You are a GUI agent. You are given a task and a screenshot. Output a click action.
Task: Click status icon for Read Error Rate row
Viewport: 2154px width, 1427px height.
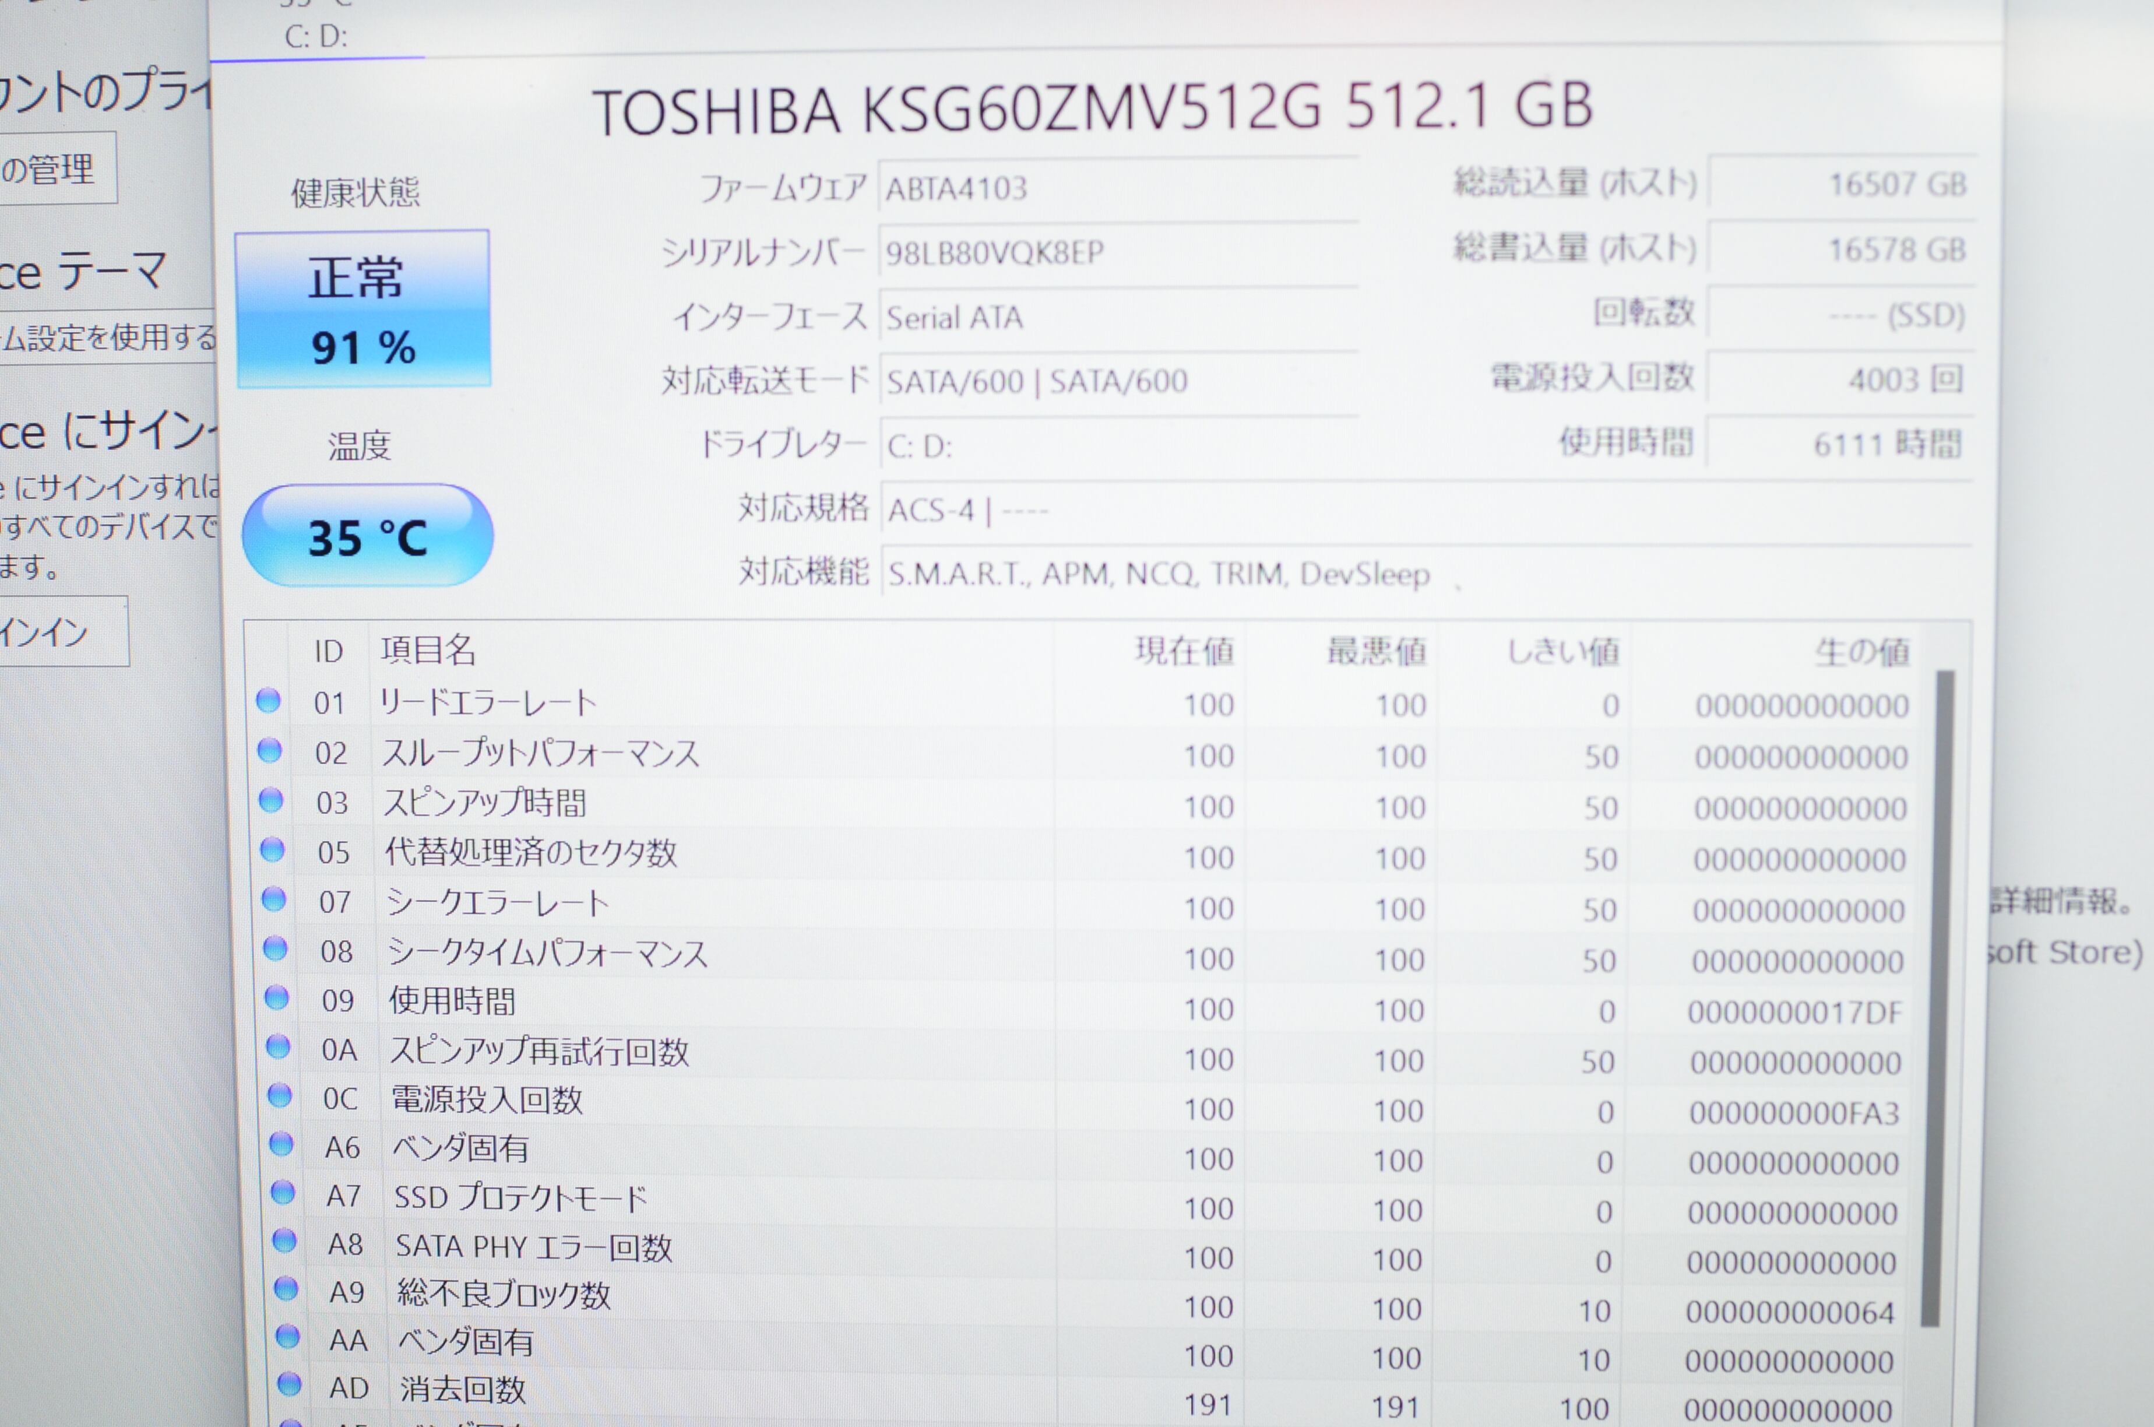point(268,701)
